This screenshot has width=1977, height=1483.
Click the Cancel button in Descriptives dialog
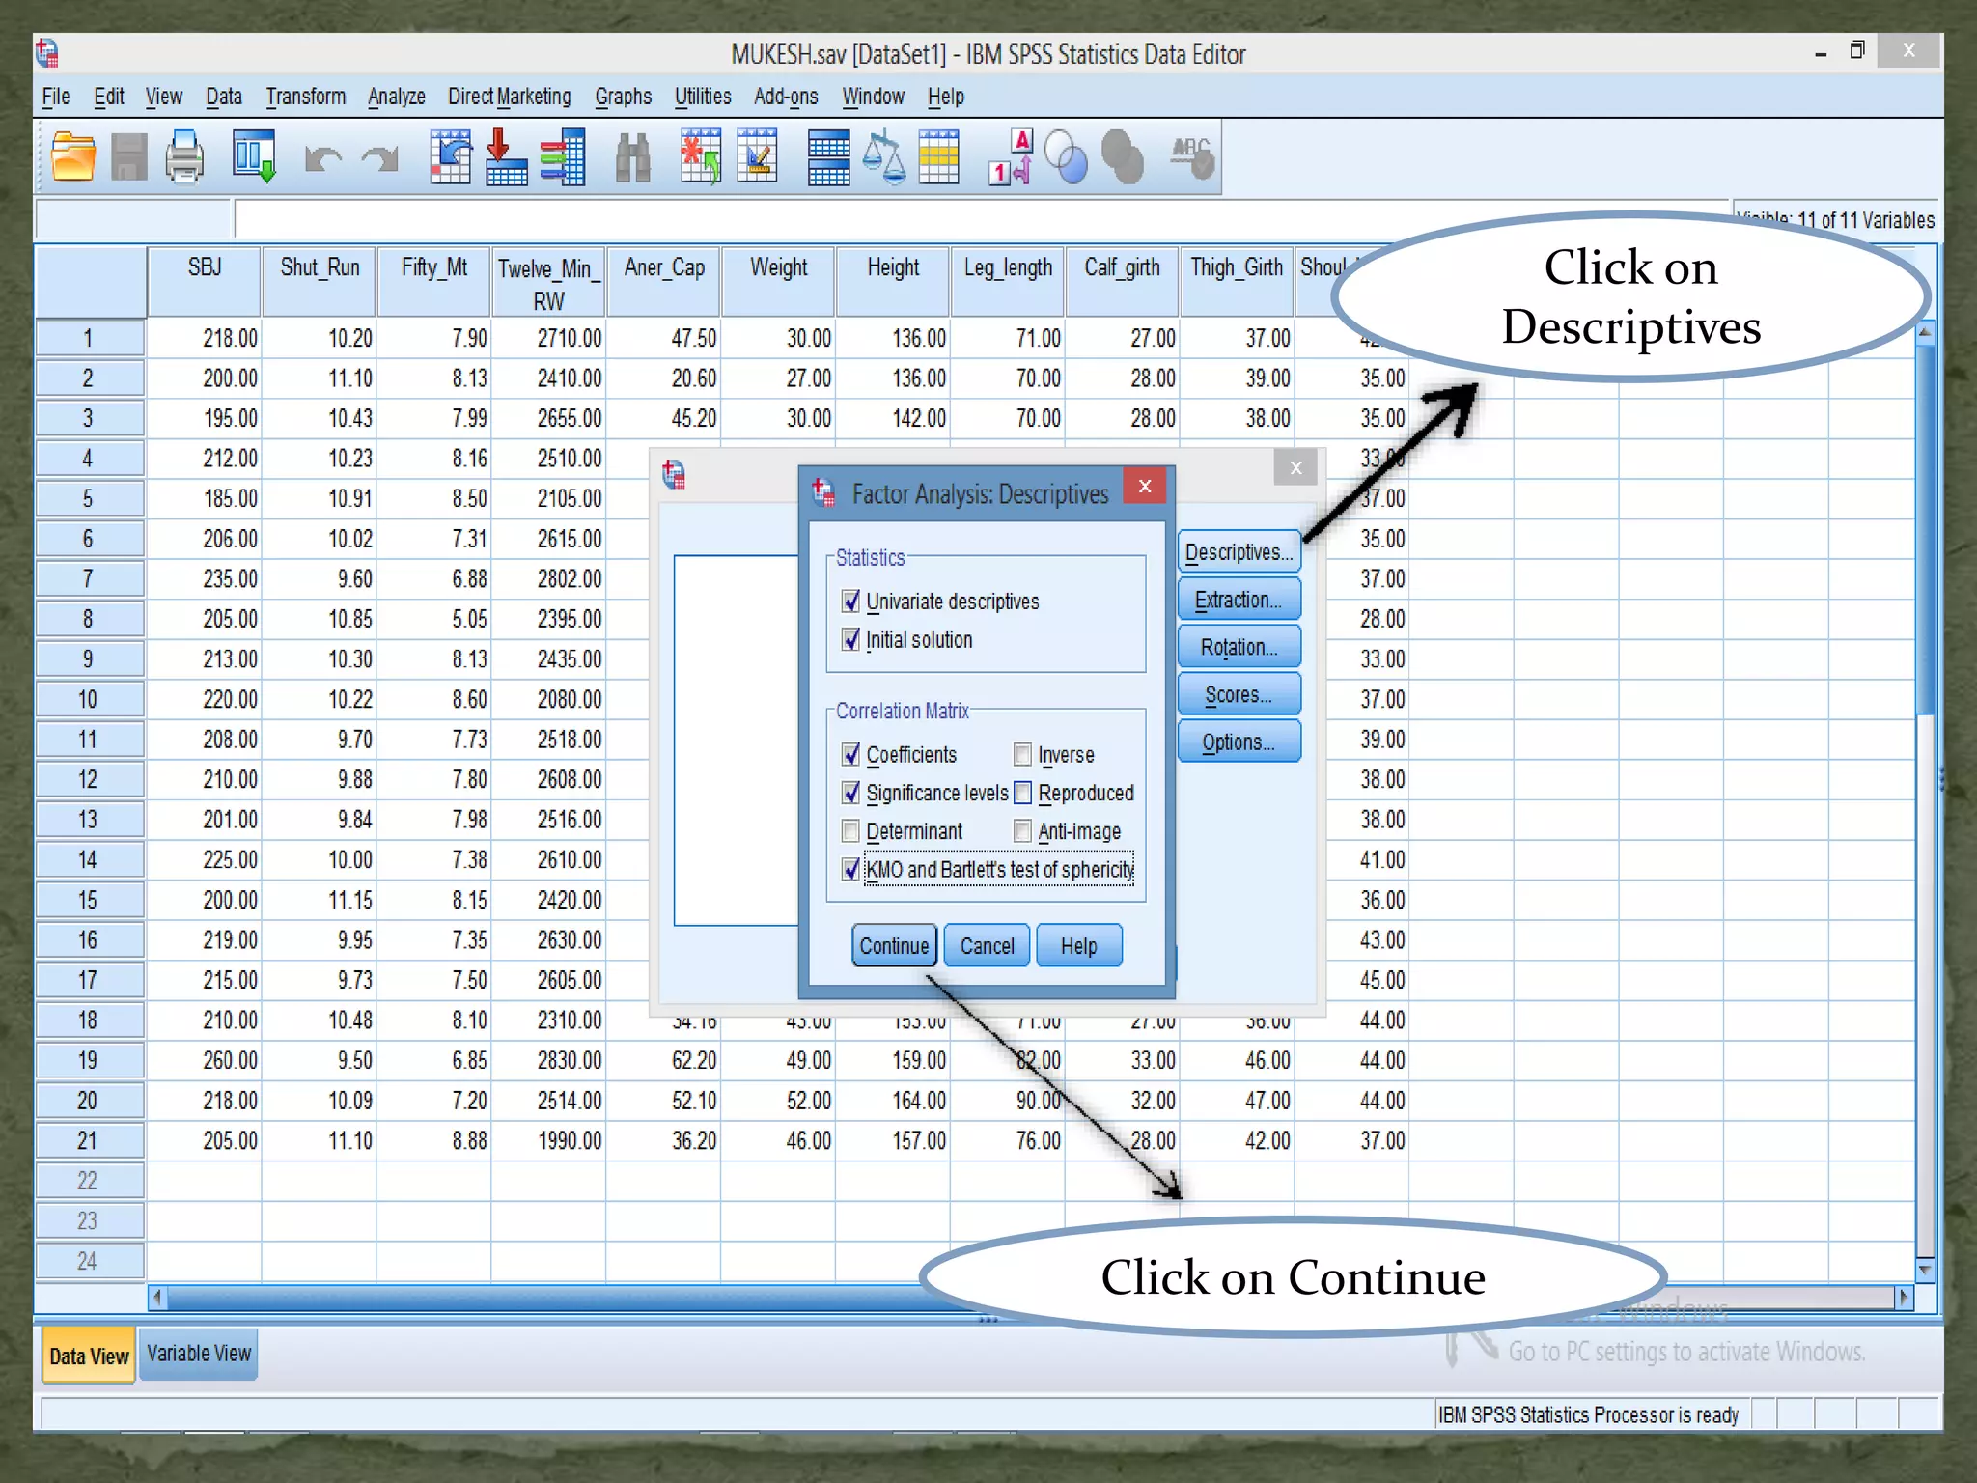tap(987, 945)
